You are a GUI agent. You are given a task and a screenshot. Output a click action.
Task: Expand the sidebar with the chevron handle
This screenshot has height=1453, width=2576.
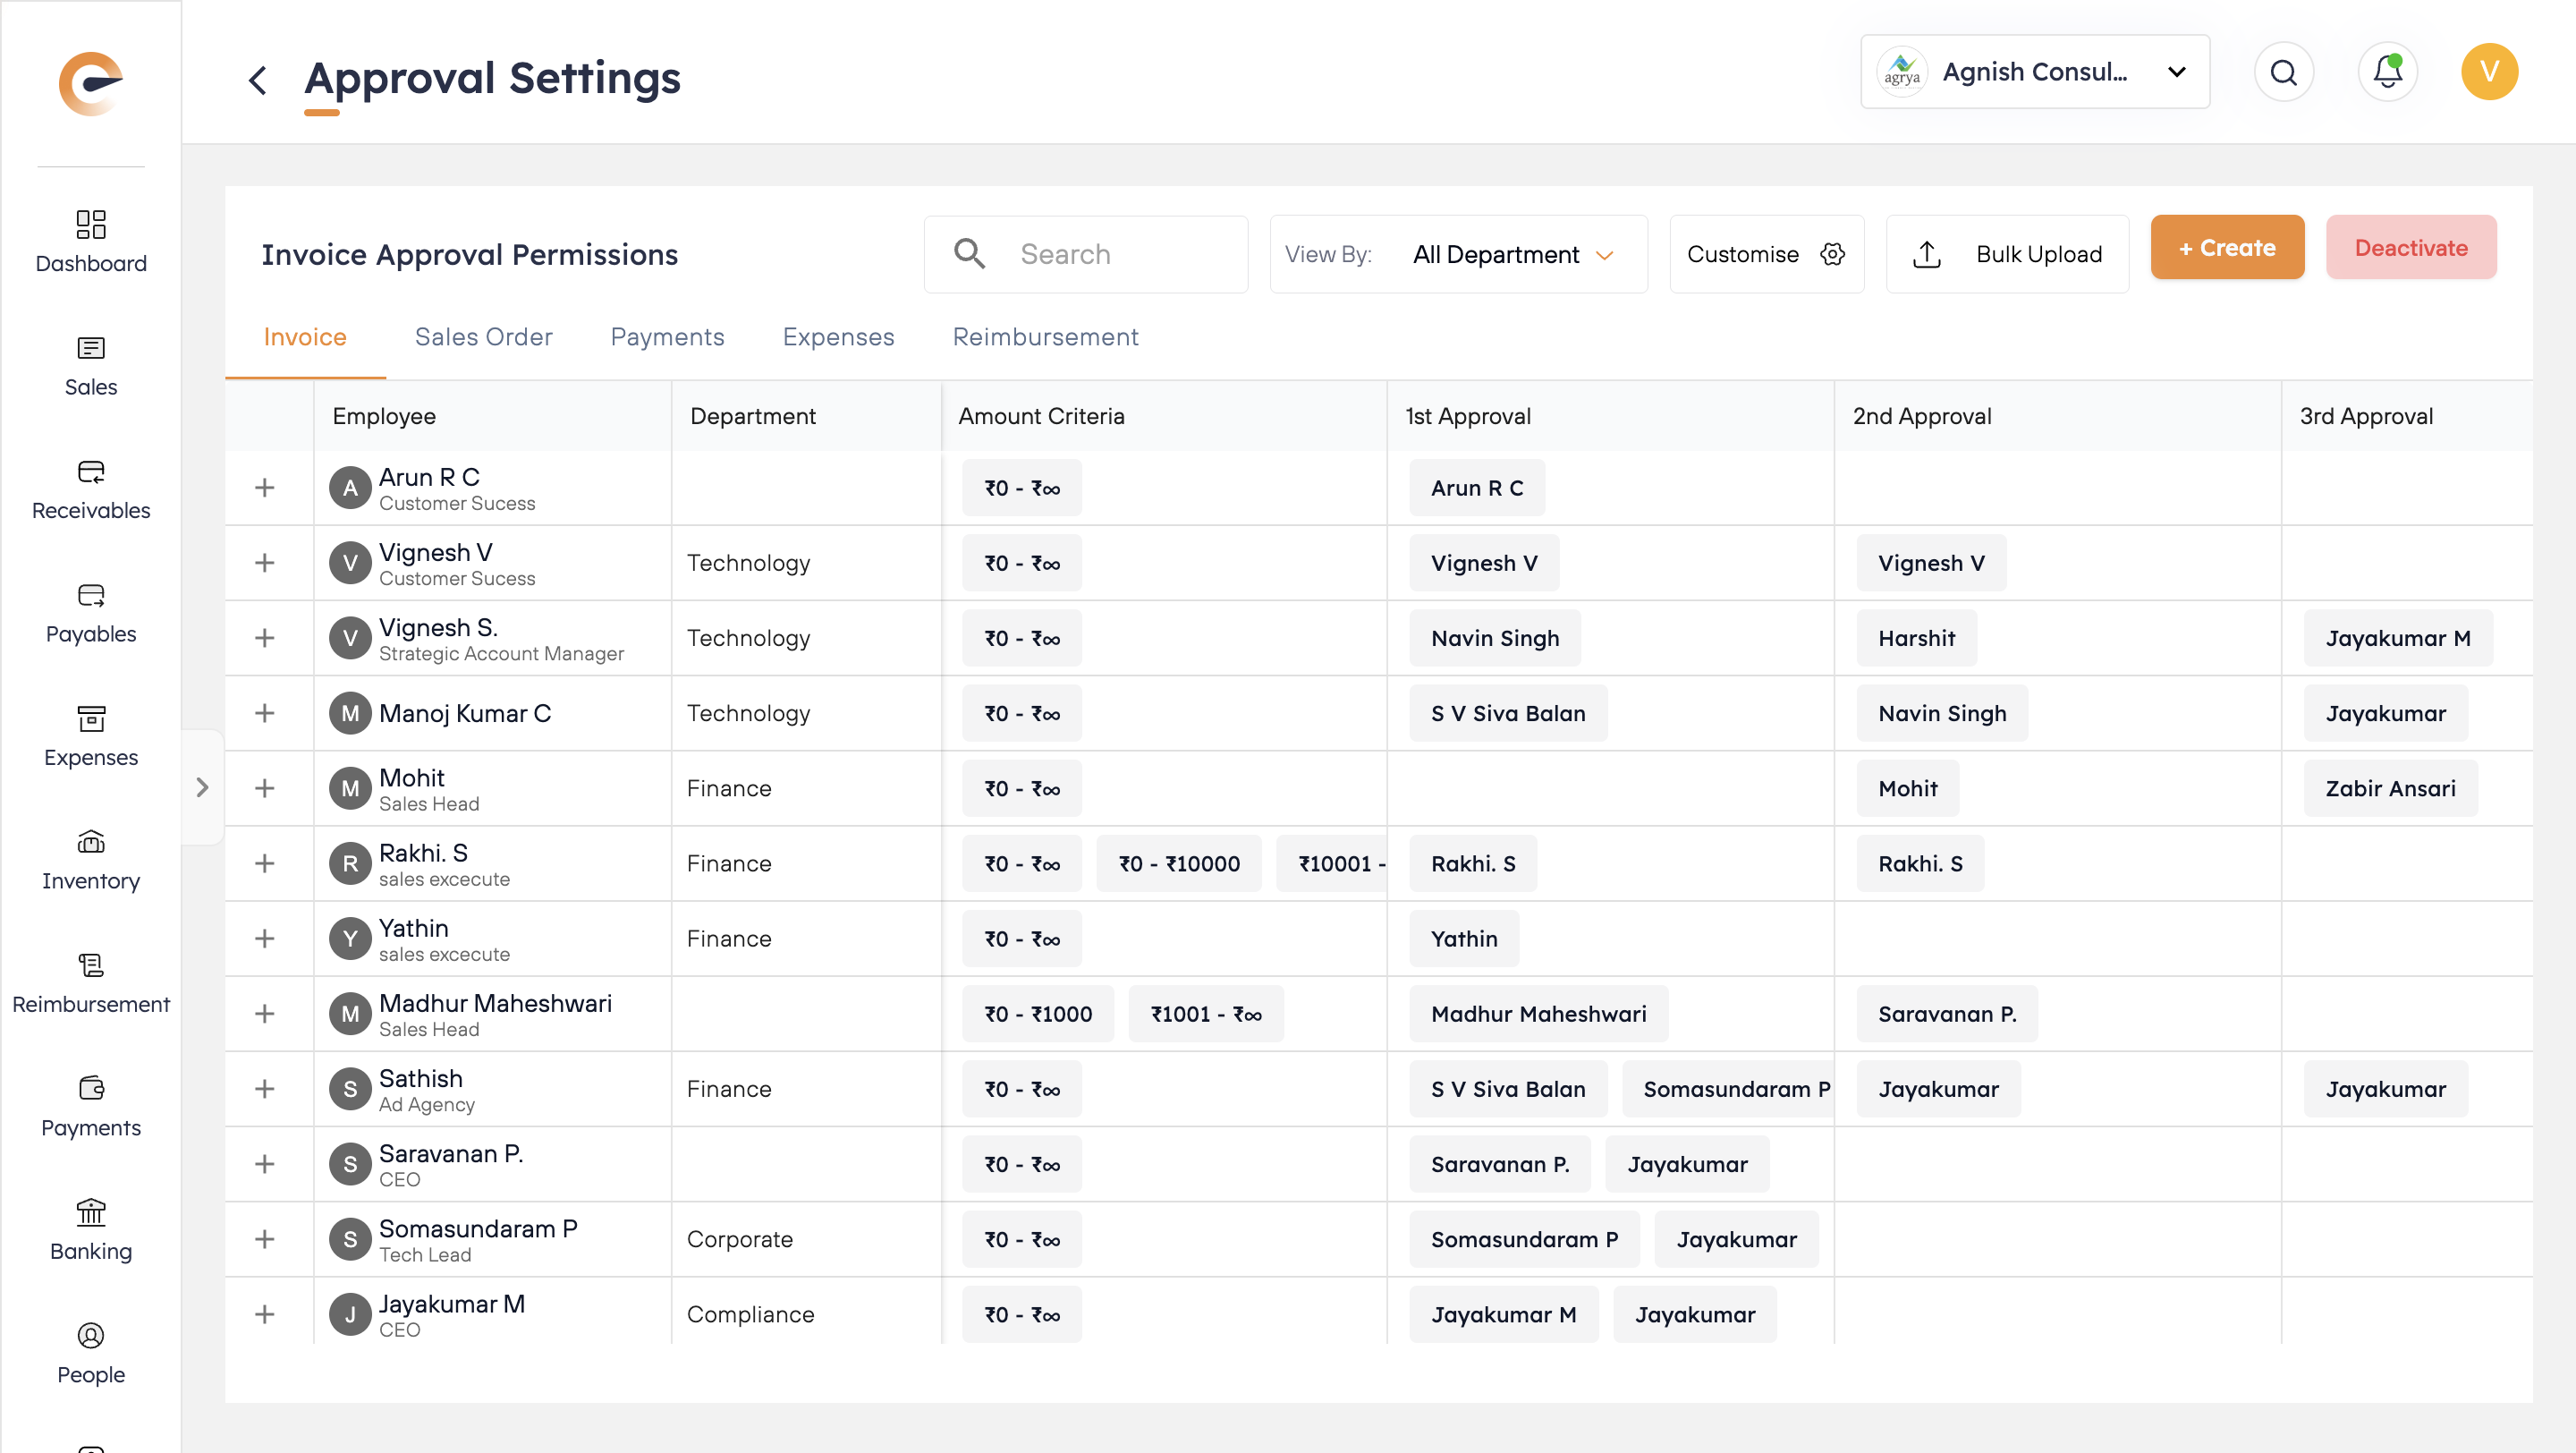click(202, 788)
